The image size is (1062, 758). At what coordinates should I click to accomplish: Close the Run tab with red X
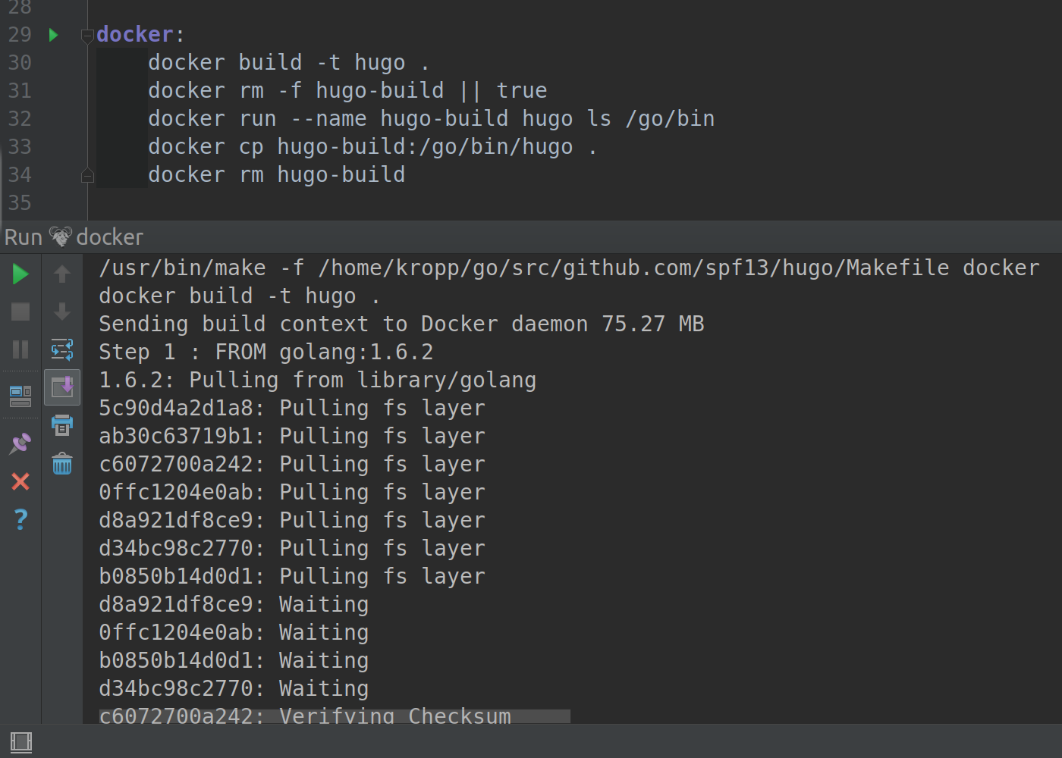pos(20,481)
